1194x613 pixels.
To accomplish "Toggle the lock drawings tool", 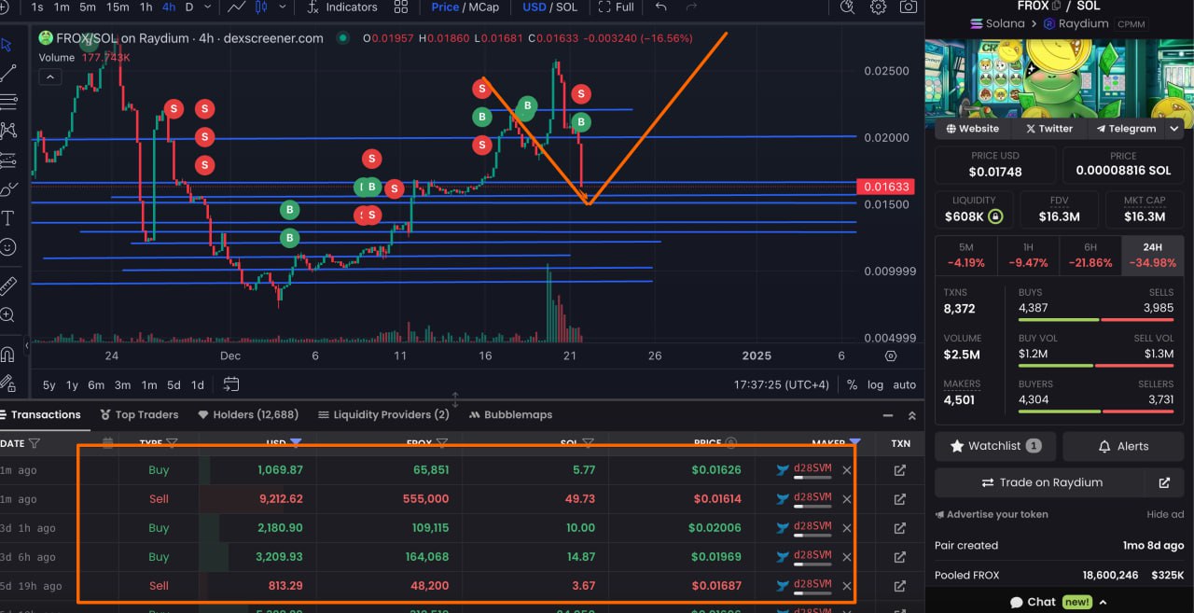I will pos(7,383).
